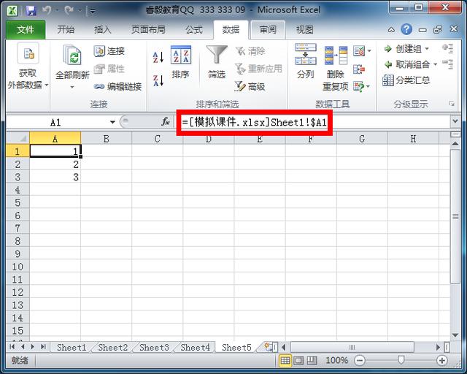Click the 取消组合 button
The image size is (467, 374).
click(406, 64)
